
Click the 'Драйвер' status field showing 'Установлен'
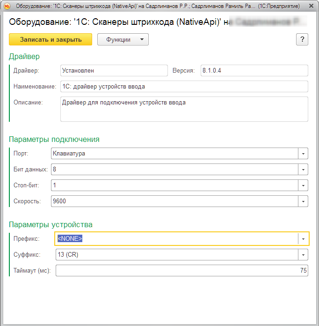114,70
